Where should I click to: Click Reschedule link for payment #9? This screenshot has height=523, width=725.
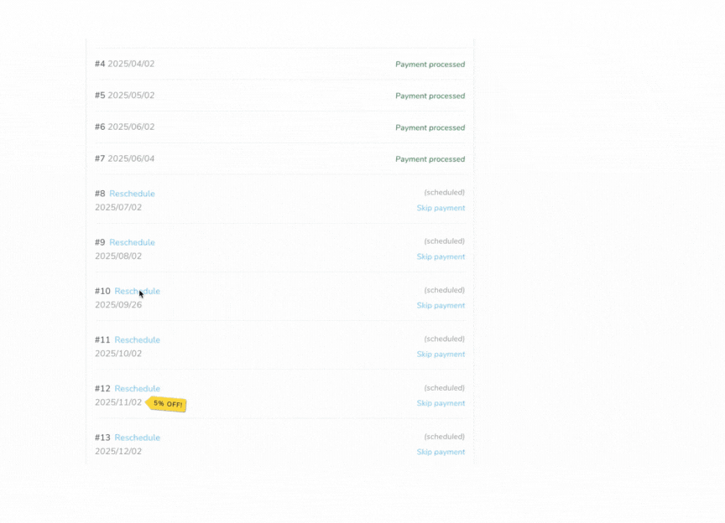point(132,242)
